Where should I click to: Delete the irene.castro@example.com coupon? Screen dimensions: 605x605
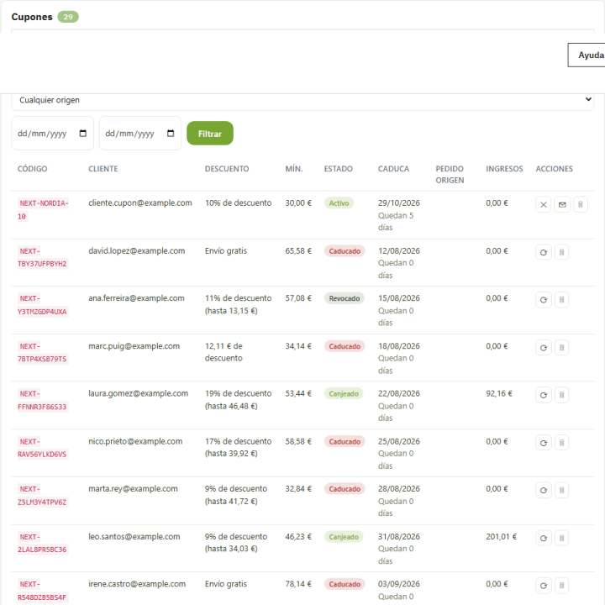(562, 586)
